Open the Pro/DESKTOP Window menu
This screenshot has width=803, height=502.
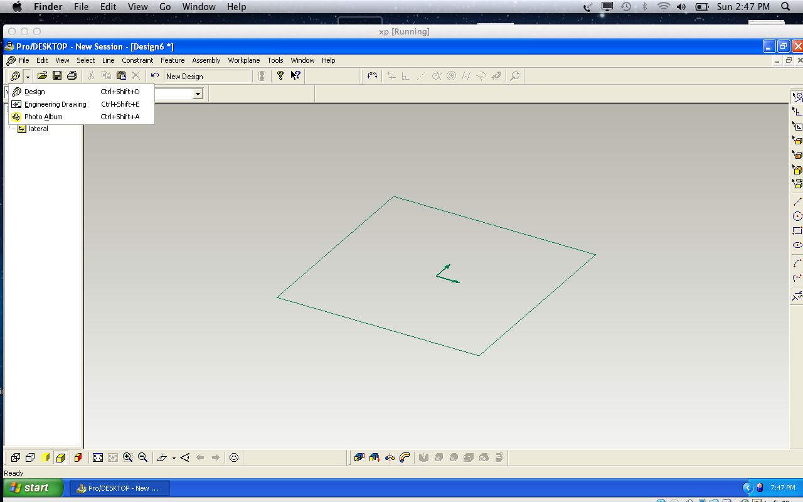point(302,60)
